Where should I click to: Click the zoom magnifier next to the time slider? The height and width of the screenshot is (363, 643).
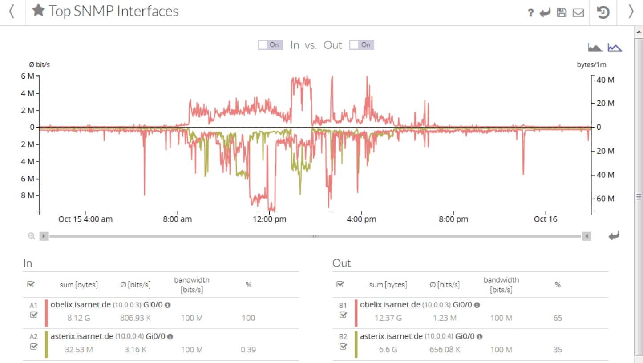coord(31,236)
